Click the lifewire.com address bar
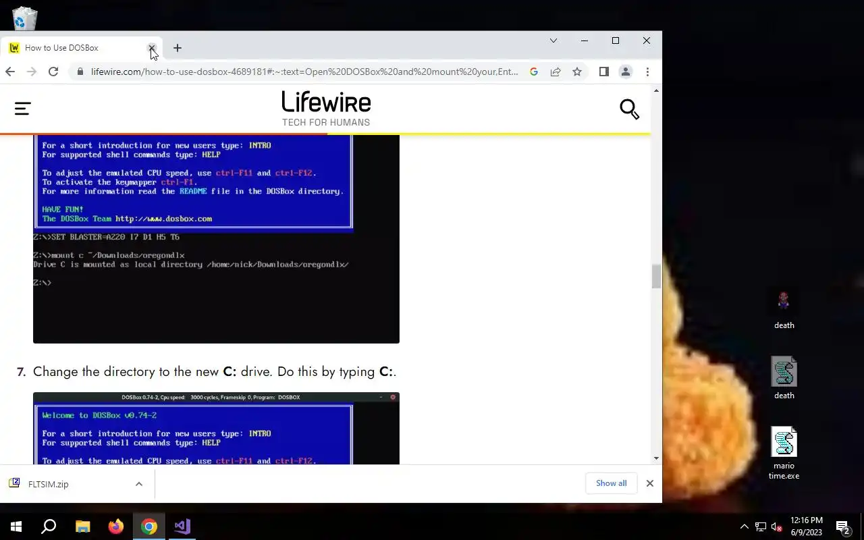The width and height of the screenshot is (864, 540). (304, 72)
